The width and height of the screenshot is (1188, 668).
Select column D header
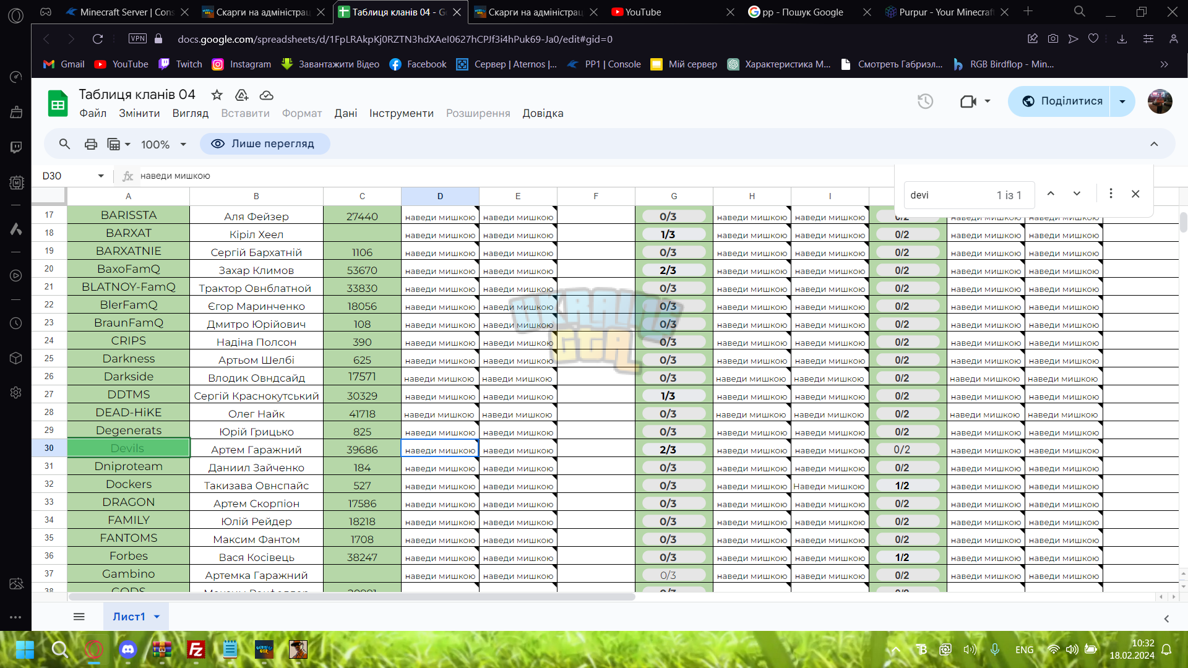440,196
